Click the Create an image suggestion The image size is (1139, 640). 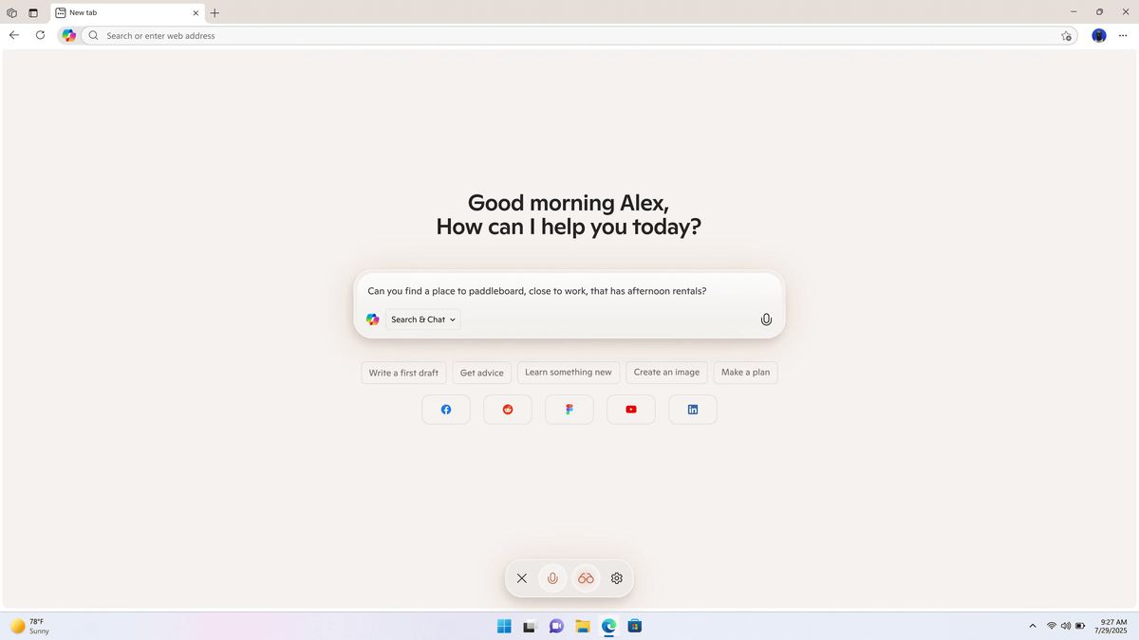coord(666,373)
